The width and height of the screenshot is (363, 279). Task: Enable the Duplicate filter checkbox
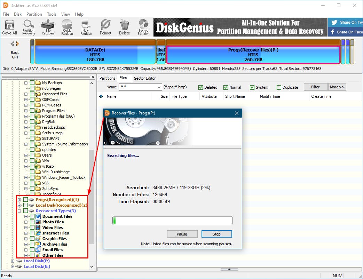click(279, 87)
